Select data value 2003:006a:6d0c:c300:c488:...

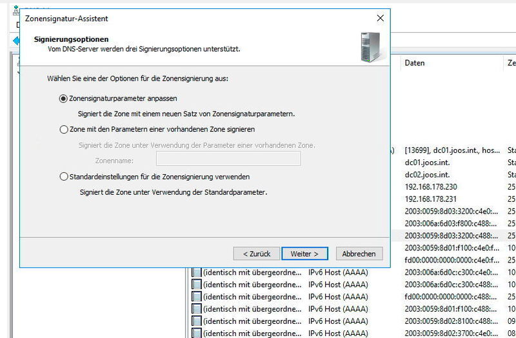pos(451,284)
